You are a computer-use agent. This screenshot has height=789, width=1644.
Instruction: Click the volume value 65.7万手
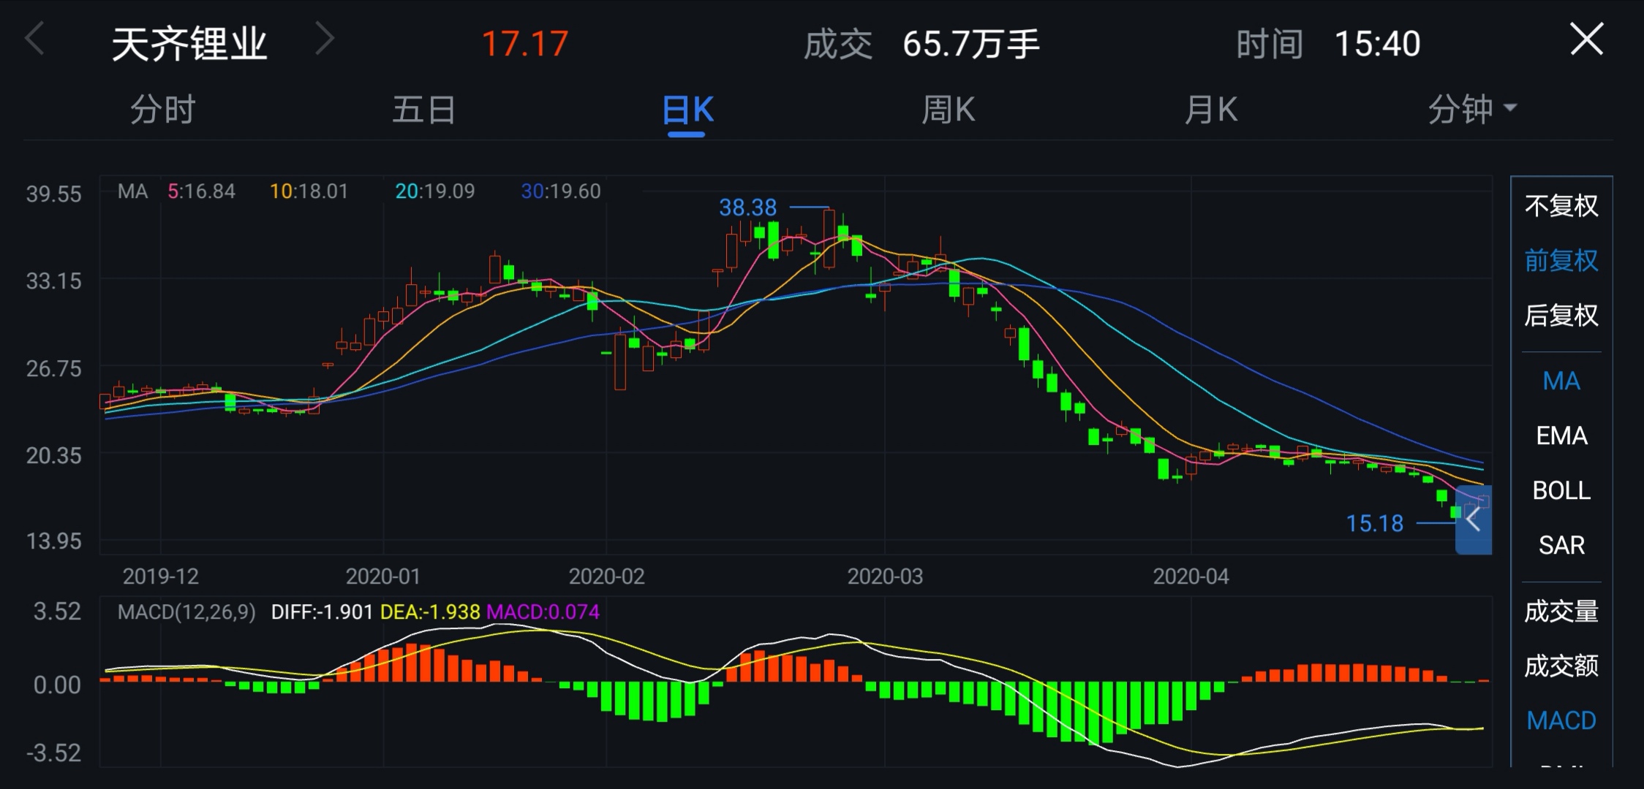coord(971,45)
